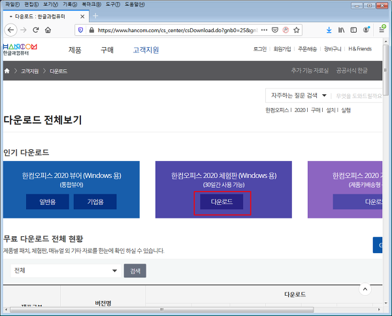Open the 도움말(H) menu
392x316 pixels.
coord(135,5)
